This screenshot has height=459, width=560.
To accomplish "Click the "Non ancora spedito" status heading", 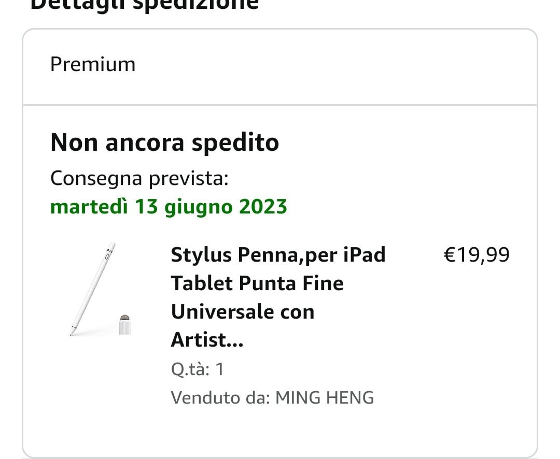I will (x=164, y=142).
